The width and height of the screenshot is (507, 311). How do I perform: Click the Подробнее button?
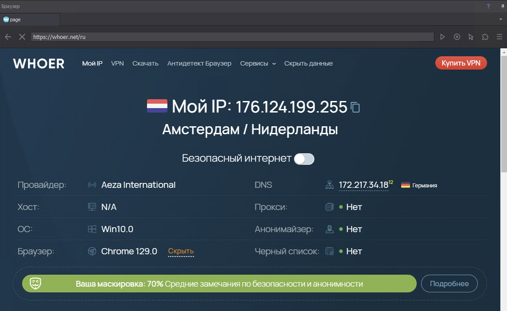tap(449, 284)
